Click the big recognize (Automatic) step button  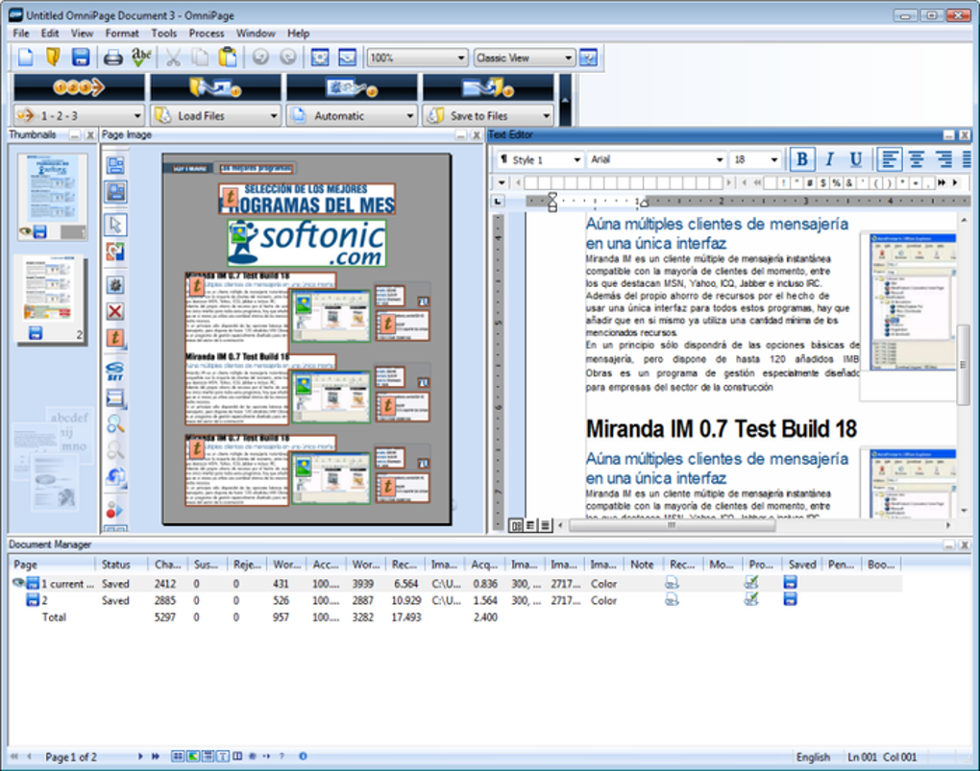pyautogui.click(x=352, y=87)
